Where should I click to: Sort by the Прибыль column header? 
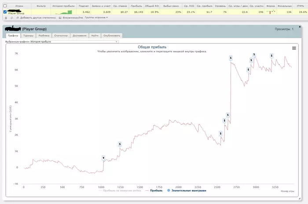click(136, 6)
